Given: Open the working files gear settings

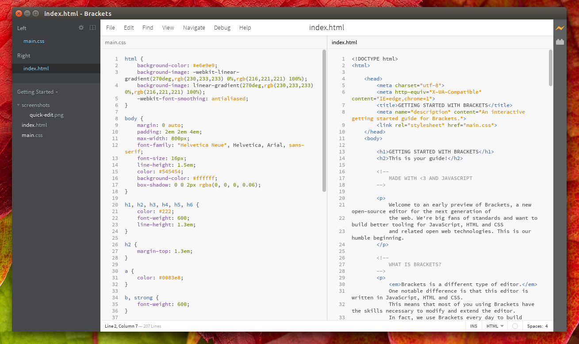Looking at the screenshot, I should tap(81, 27).
